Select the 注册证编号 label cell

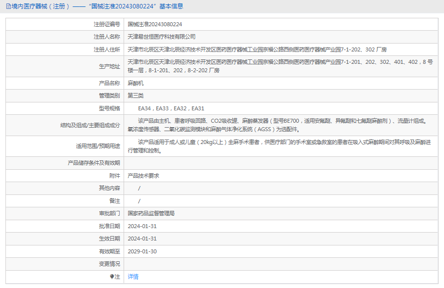(x=65, y=24)
